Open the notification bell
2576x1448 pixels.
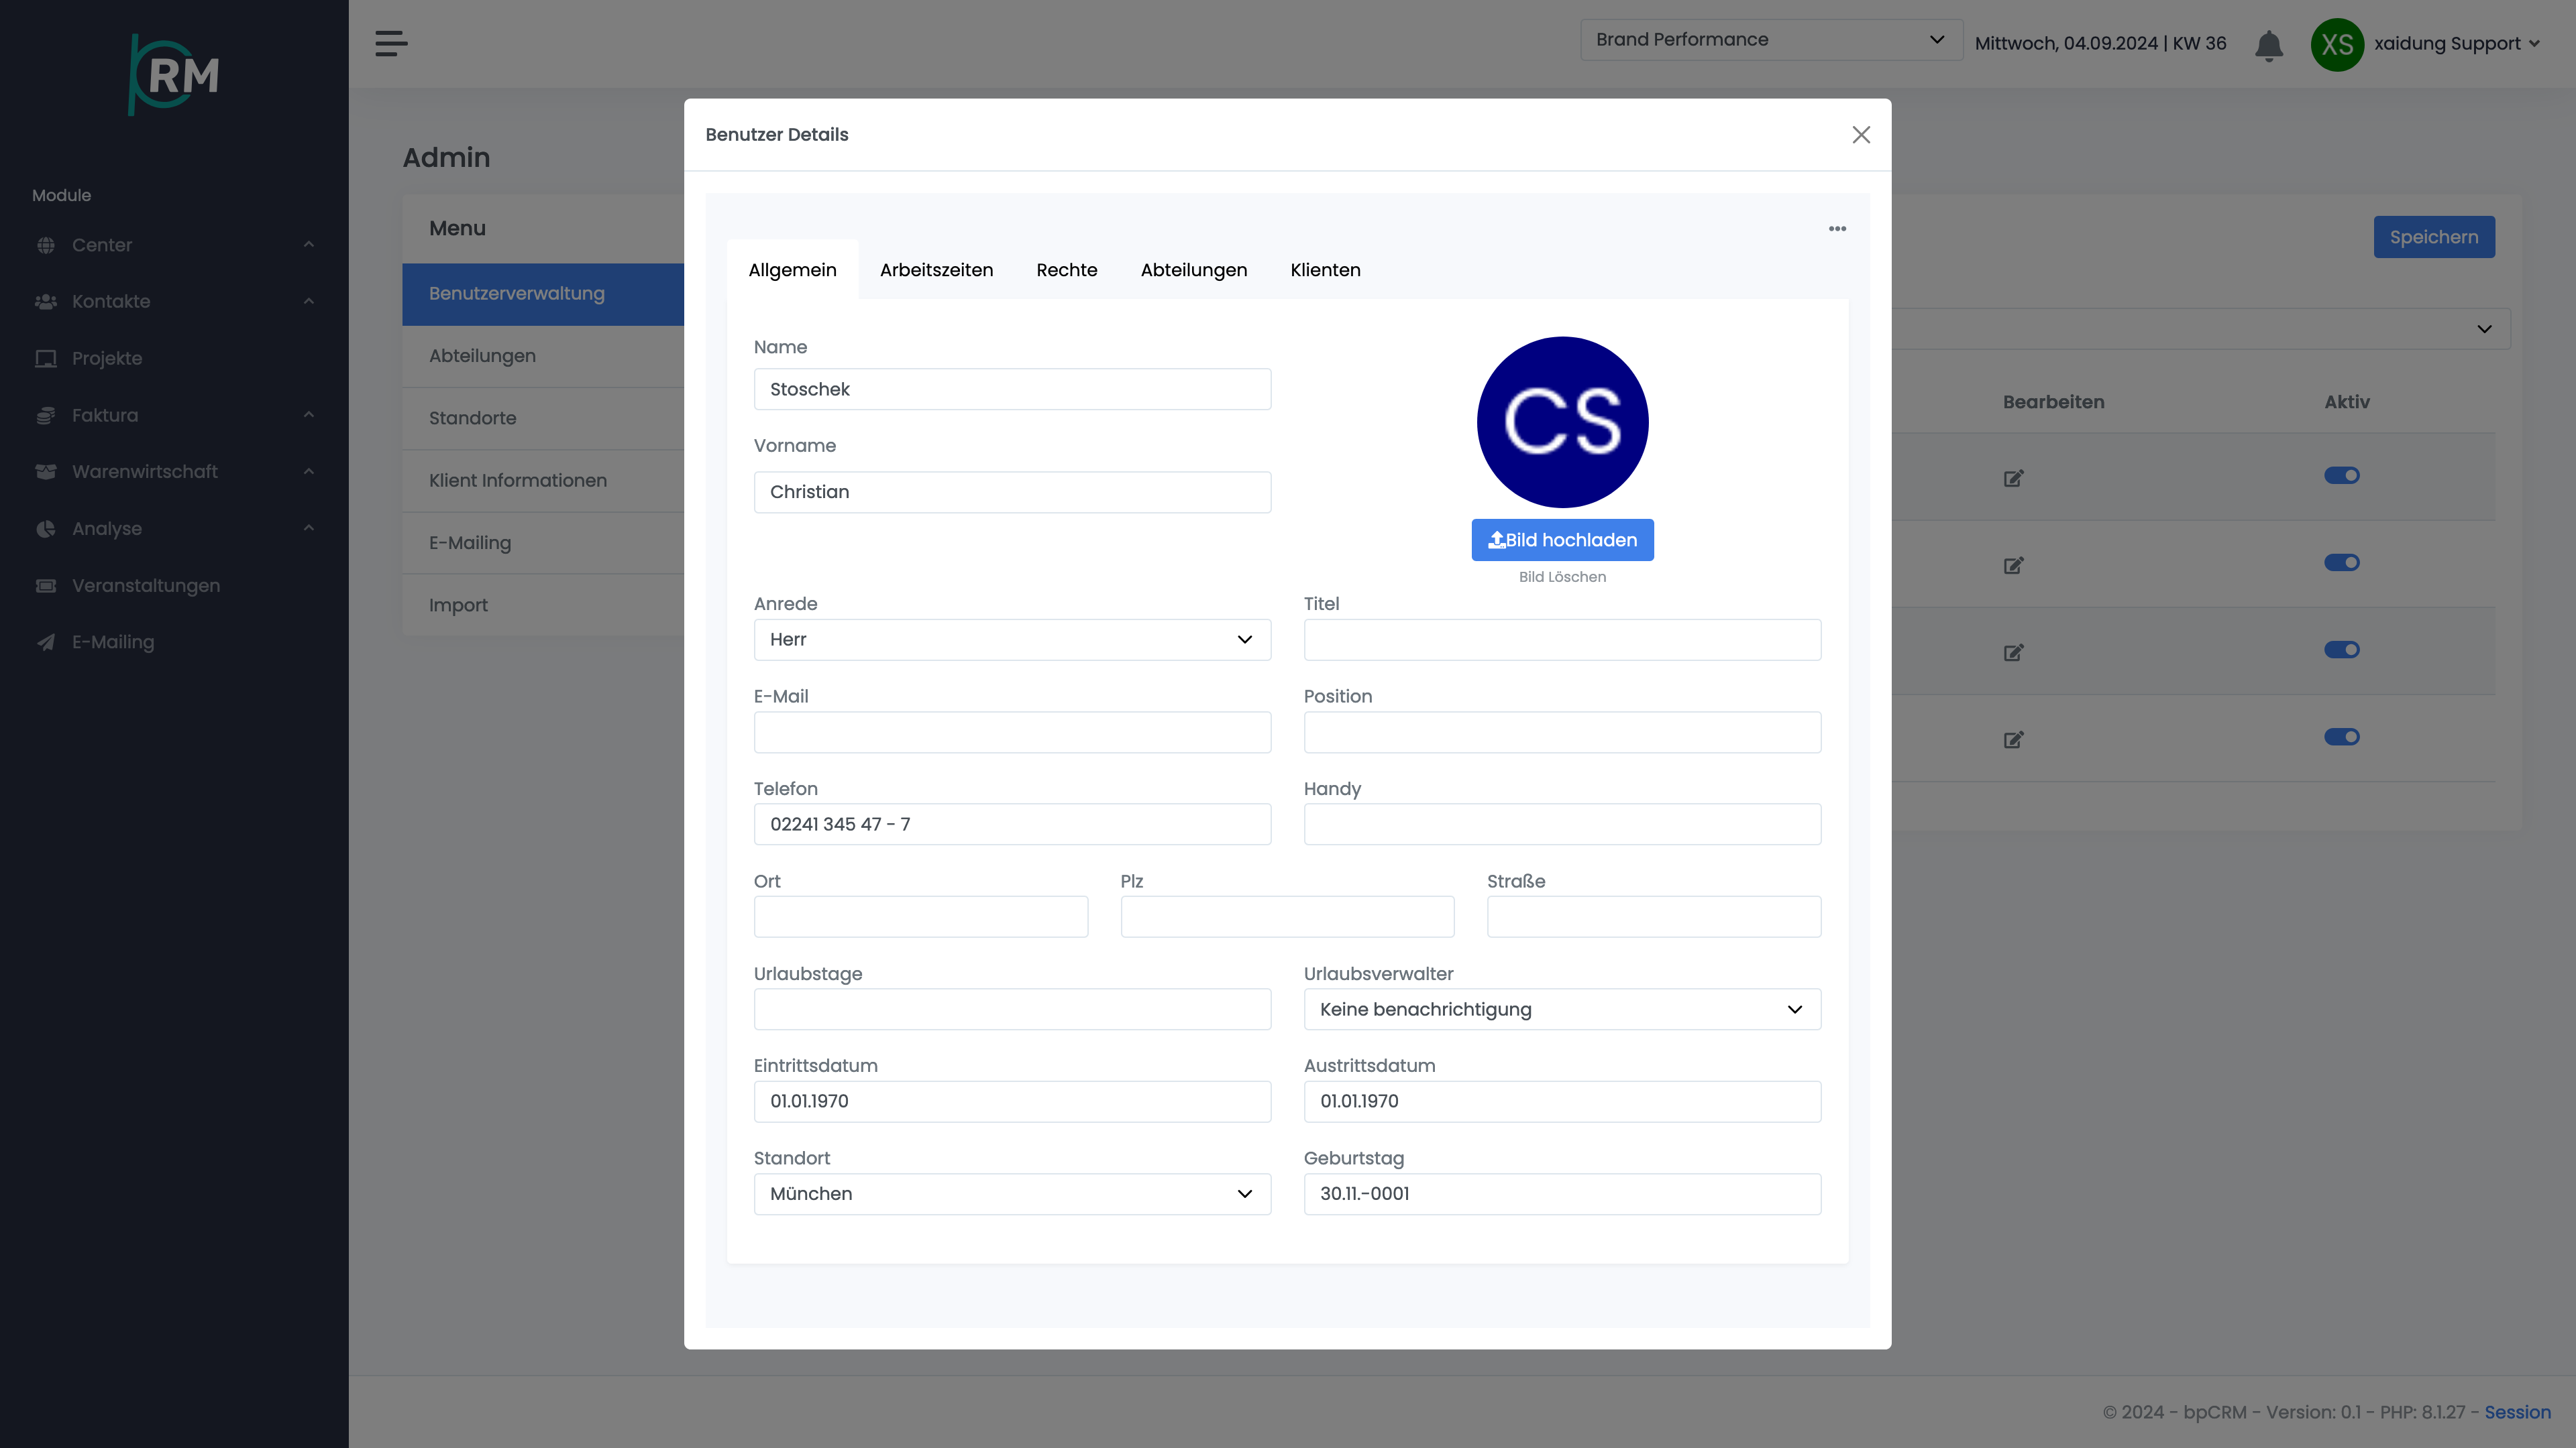tap(2269, 45)
